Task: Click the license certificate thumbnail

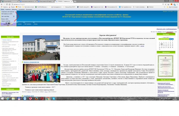Action: 165,66
